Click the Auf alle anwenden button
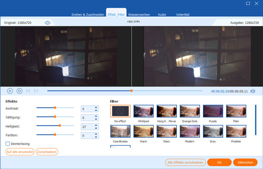Screen dimensions: 263x169 [20, 152]
